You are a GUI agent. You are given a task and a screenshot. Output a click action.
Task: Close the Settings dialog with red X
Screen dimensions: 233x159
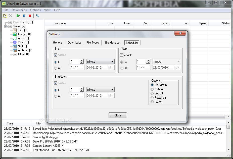click(x=180, y=33)
